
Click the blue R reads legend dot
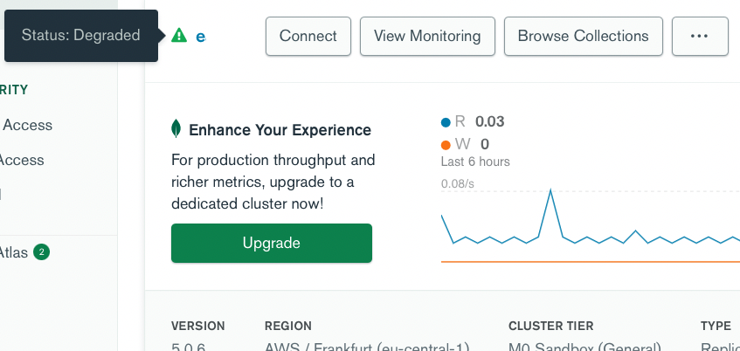[446, 122]
